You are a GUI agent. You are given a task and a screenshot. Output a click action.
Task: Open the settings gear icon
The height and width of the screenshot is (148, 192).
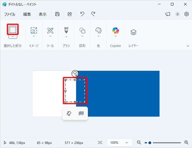(187, 14)
